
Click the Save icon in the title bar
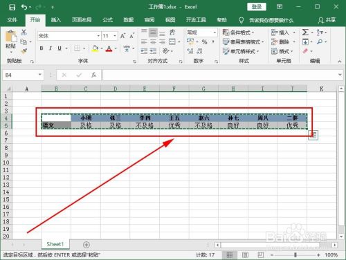[x=12, y=7]
